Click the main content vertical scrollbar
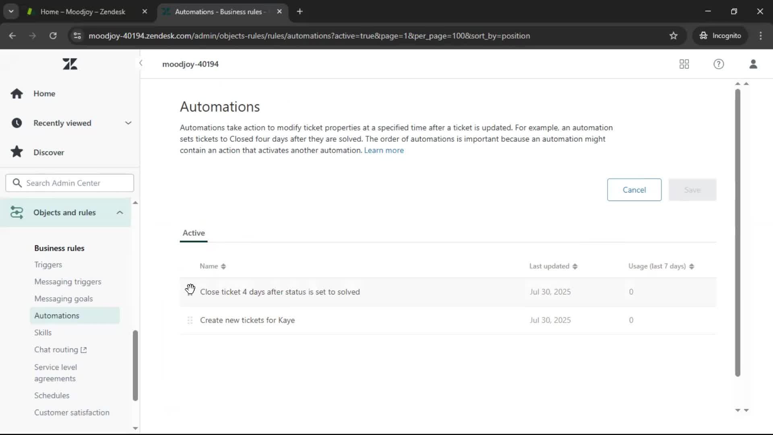Image resolution: width=773 pixels, height=435 pixels. point(738,233)
